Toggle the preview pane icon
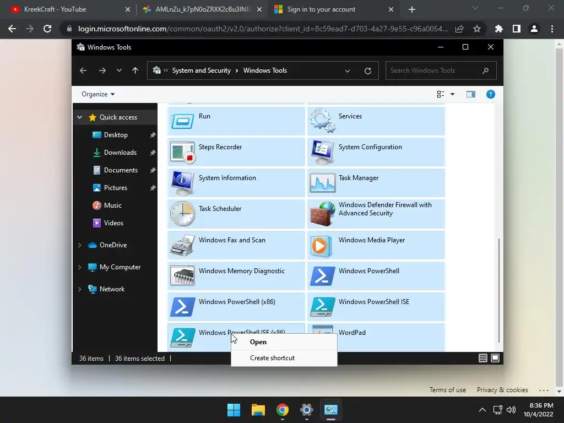The image size is (564, 423). (x=471, y=94)
